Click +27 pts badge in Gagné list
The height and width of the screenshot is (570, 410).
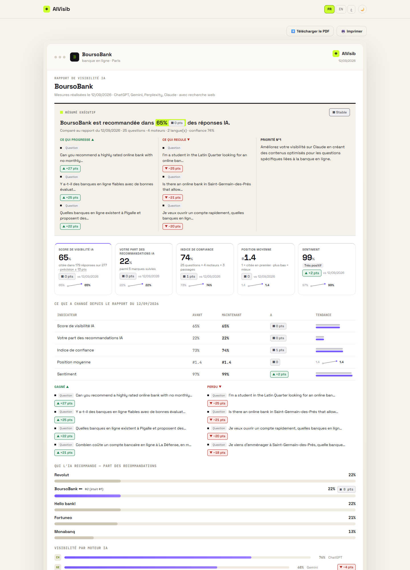click(x=65, y=403)
